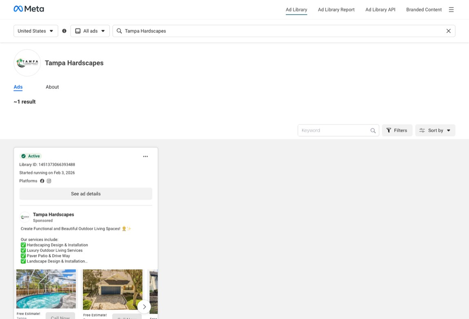Image resolution: width=469 pixels, height=319 pixels.
Task: Click the Filters button
Action: [x=397, y=130]
